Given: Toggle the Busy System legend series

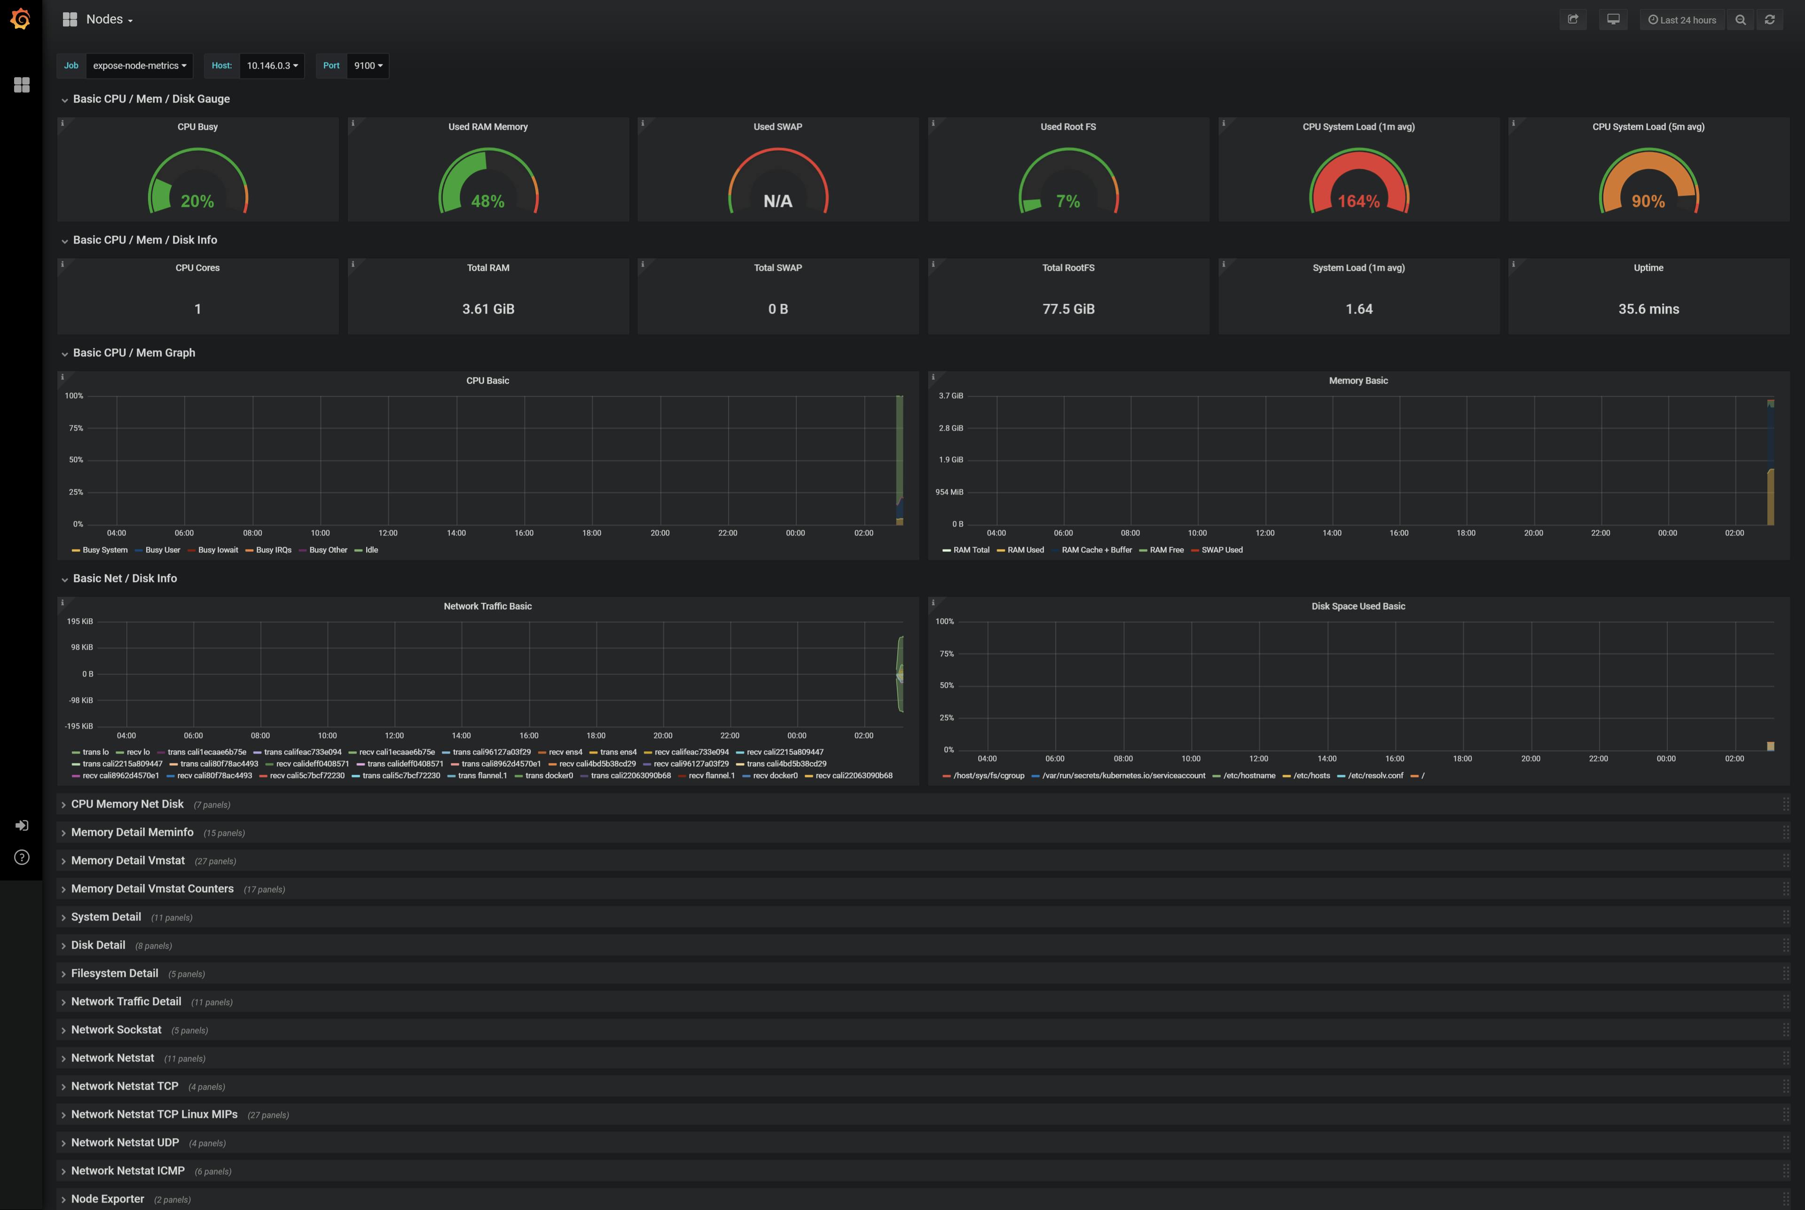Looking at the screenshot, I should point(104,550).
